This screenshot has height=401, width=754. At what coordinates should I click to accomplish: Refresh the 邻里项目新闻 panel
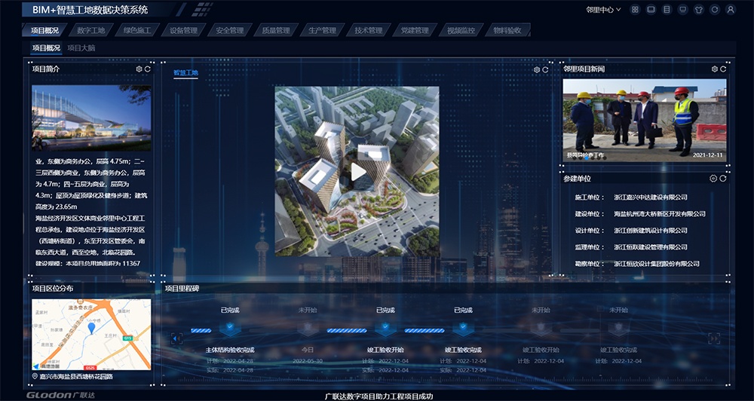click(x=723, y=69)
